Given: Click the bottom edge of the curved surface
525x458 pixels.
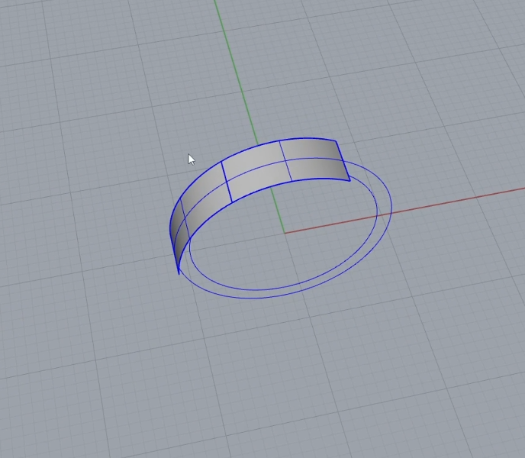Looking at the screenshot, I should 263,191.
